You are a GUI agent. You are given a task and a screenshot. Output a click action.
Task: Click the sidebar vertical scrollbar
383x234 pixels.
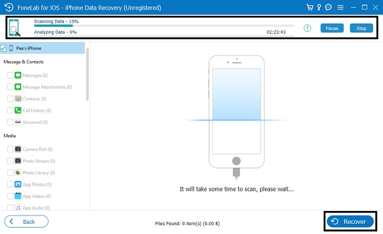(x=87, y=75)
